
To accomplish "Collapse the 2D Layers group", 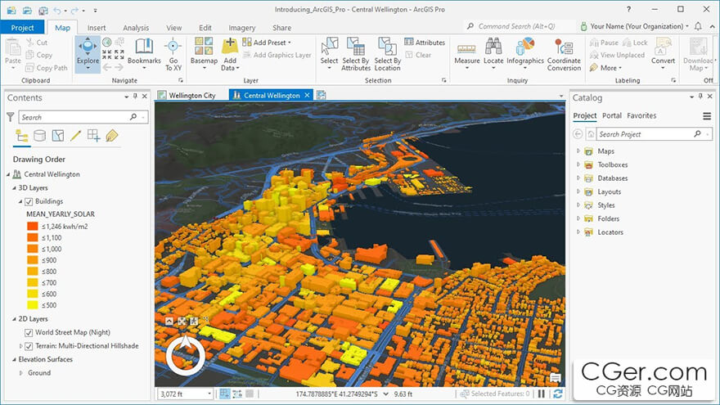I will click(x=14, y=318).
